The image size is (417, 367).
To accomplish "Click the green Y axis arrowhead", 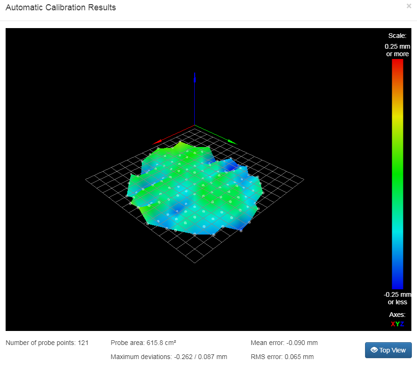I will (x=233, y=142).
